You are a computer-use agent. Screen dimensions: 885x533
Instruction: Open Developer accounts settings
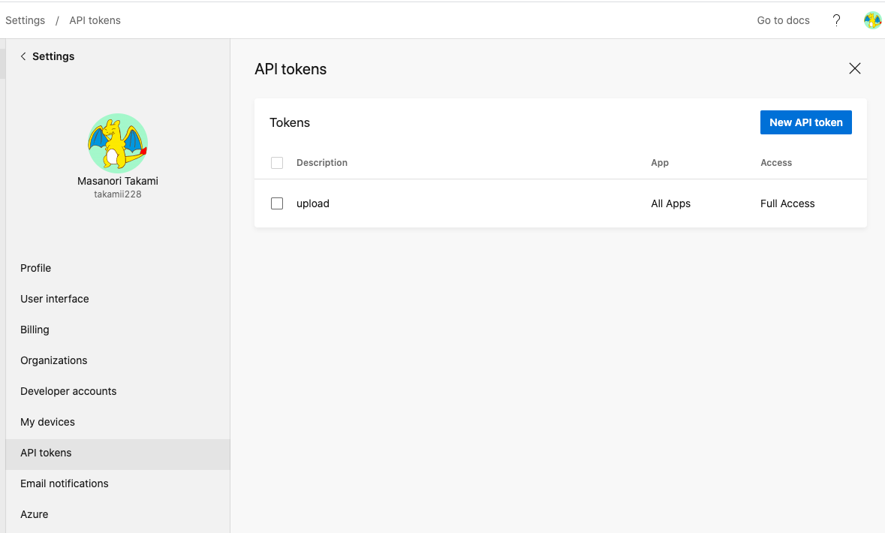click(68, 391)
